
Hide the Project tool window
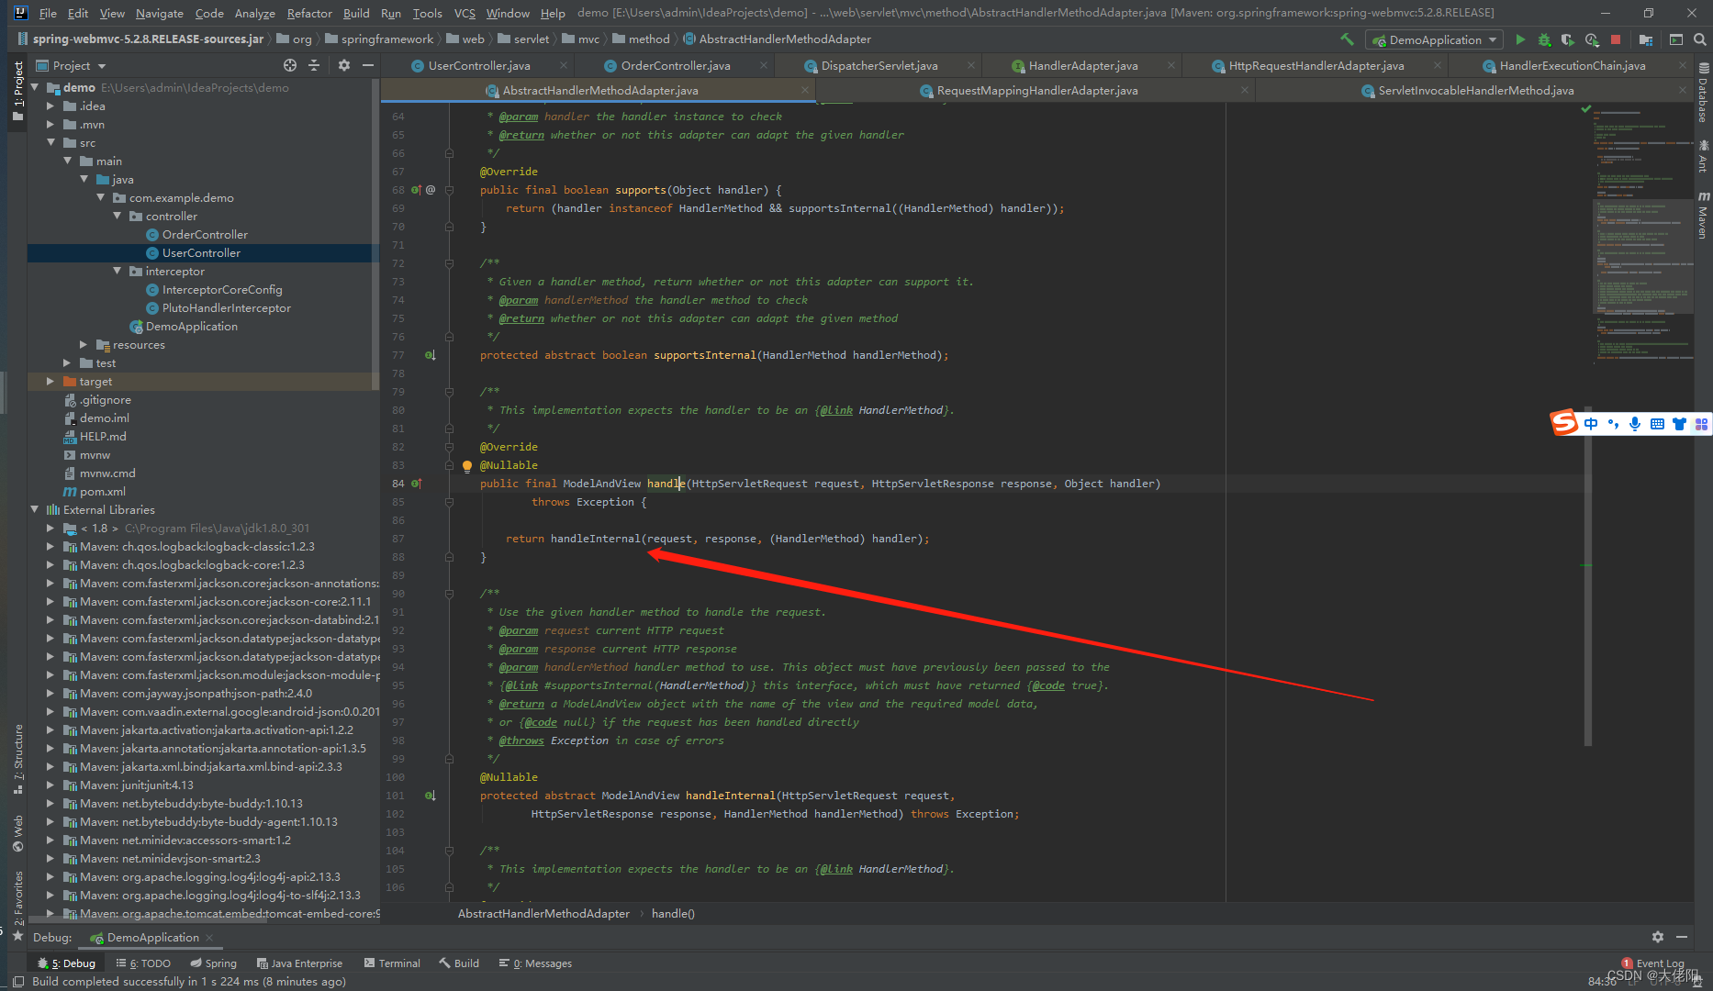[x=368, y=65]
